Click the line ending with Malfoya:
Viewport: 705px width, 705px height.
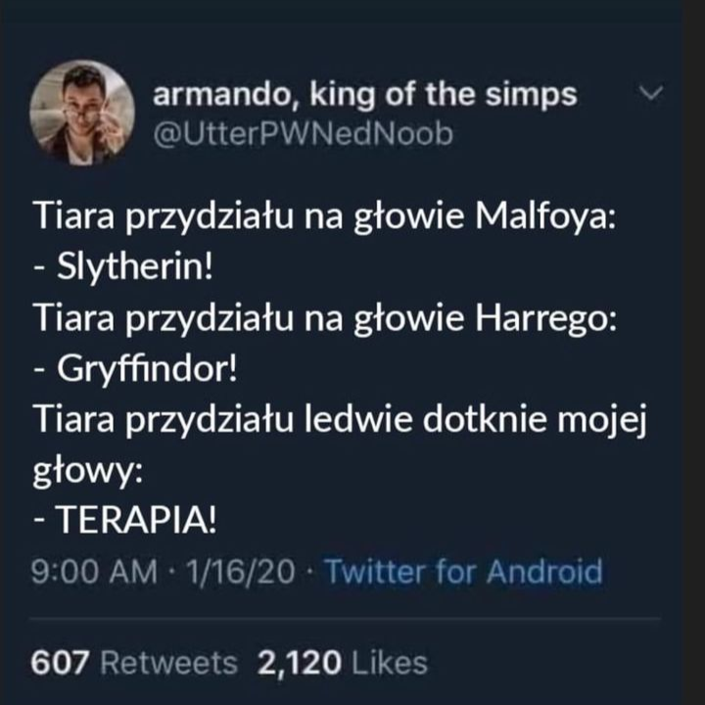point(324,216)
